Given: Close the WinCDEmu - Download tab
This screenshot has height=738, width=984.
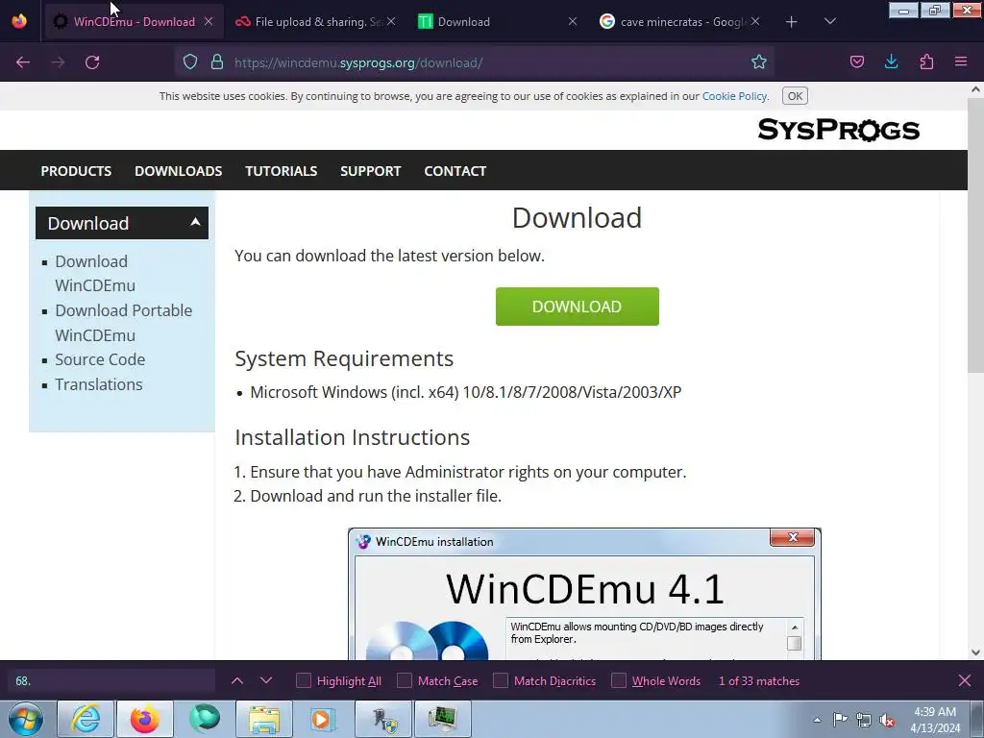Looking at the screenshot, I should (x=209, y=22).
